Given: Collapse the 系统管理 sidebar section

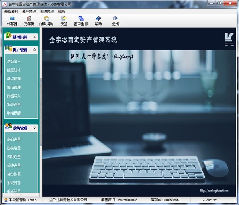Looking at the screenshot, I should (35, 128).
